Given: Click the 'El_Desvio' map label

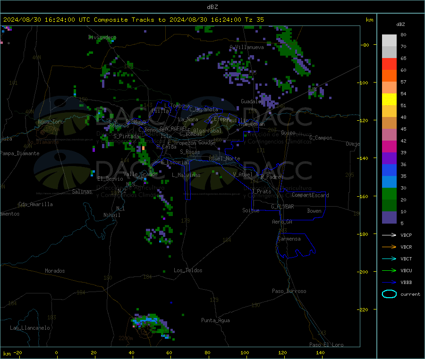Looking at the screenshot, I should (110, 179).
